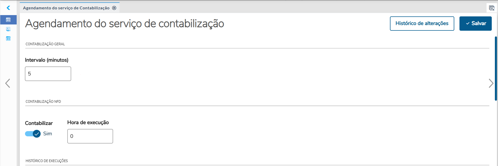
Task: Open the monitor search sidebar icon
Action: (8, 29)
